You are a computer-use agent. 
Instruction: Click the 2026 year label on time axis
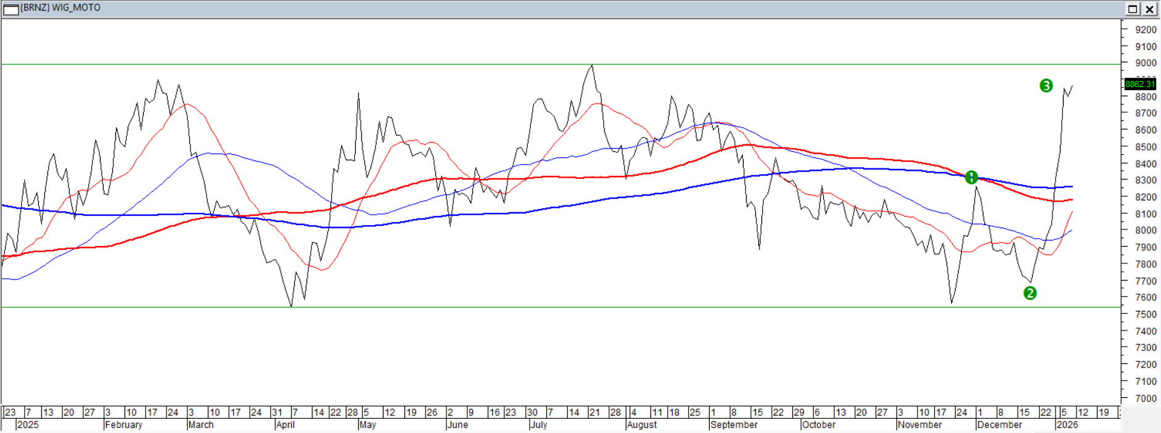(1067, 425)
